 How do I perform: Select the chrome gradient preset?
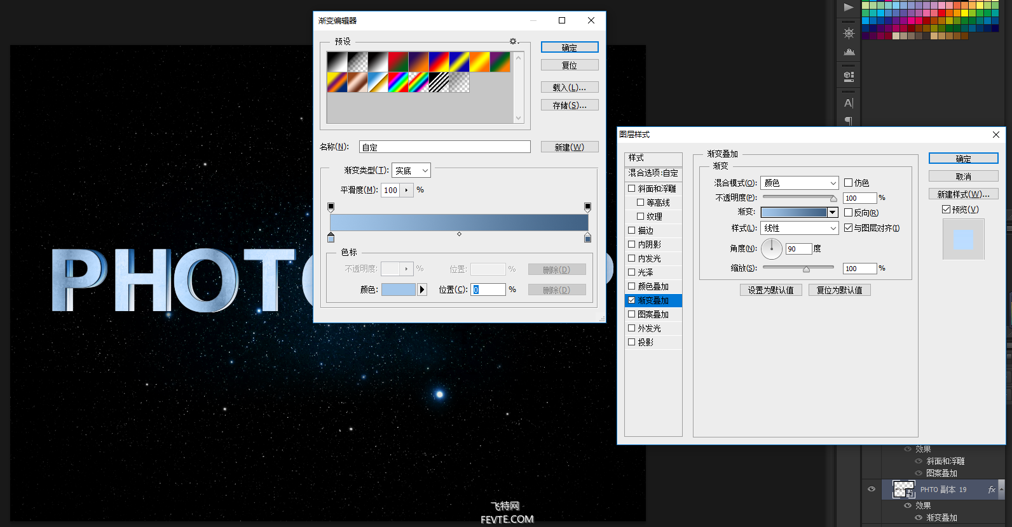tap(378, 83)
